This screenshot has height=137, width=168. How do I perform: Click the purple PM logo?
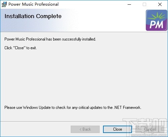pyautogui.click(x=157, y=20)
